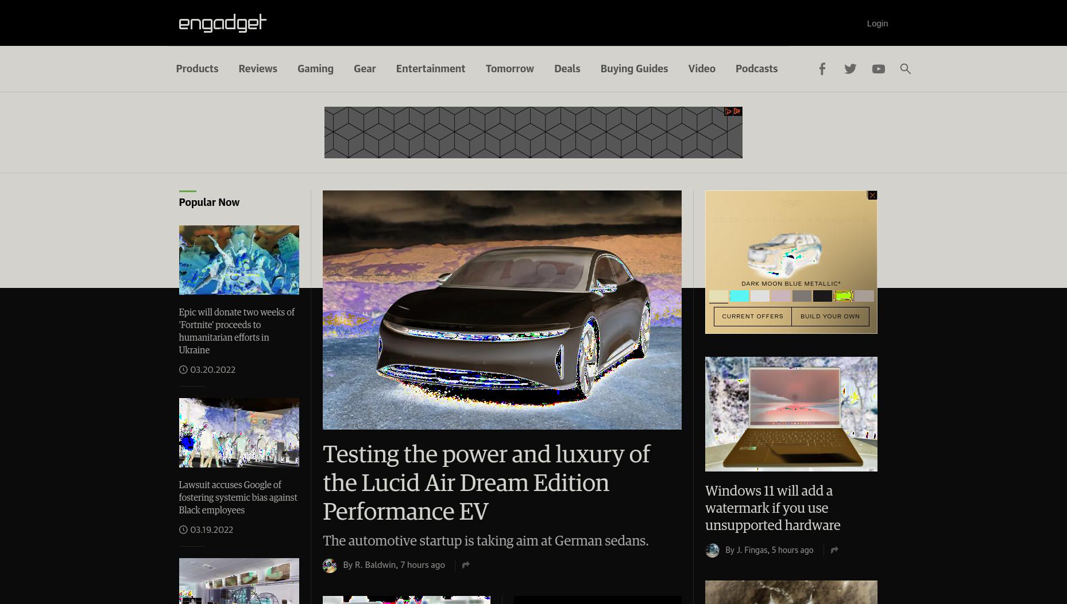1067x604 pixels.
Task: Click the Login link
Action: (x=877, y=24)
